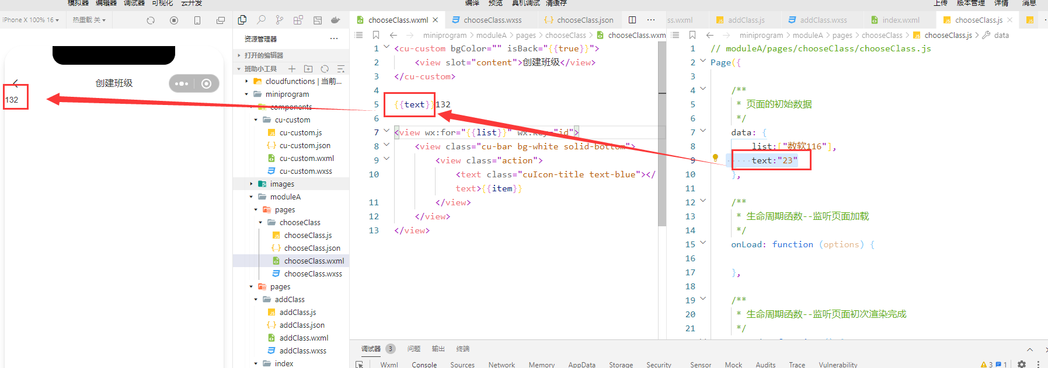Fold Page block at line 2 in js editor

(x=703, y=61)
